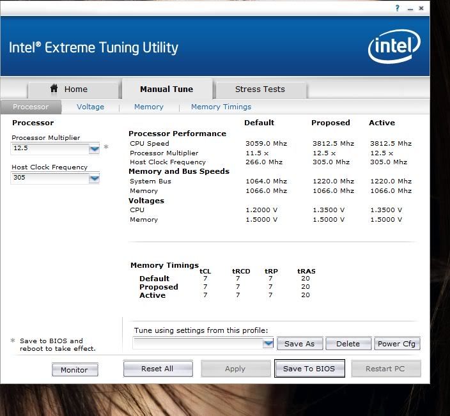
Task: Click the default multiplier 11.5 x value
Action: [x=257, y=153]
